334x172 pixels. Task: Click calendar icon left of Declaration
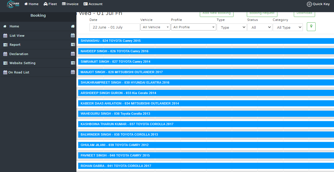5,54
